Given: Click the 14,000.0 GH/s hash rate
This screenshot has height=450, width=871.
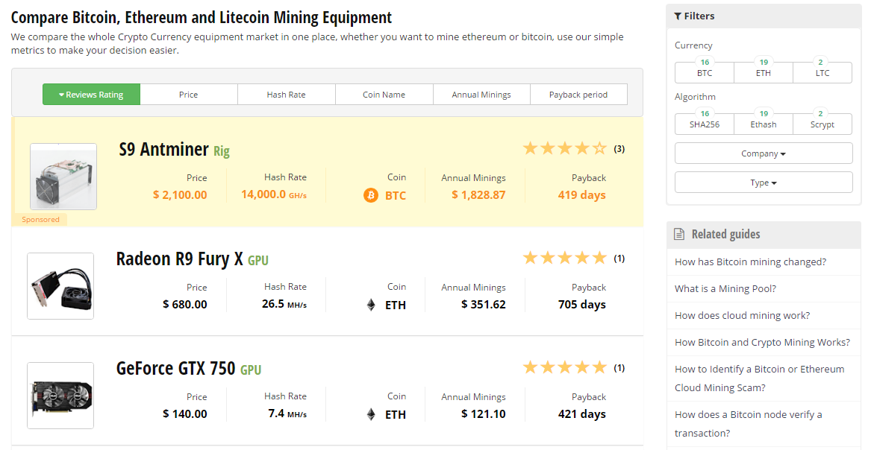Looking at the screenshot, I should pyautogui.click(x=274, y=194).
